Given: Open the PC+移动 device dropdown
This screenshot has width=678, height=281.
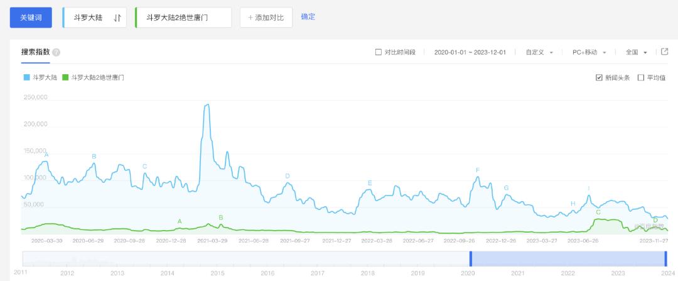Looking at the screenshot, I should [x=589, y=52].
